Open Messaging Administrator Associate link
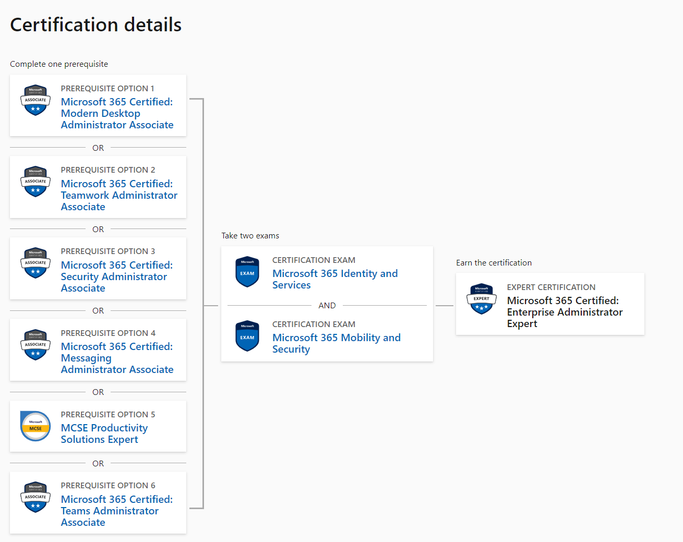The width and height of the screenshot is (683, 542). (117, 358)
